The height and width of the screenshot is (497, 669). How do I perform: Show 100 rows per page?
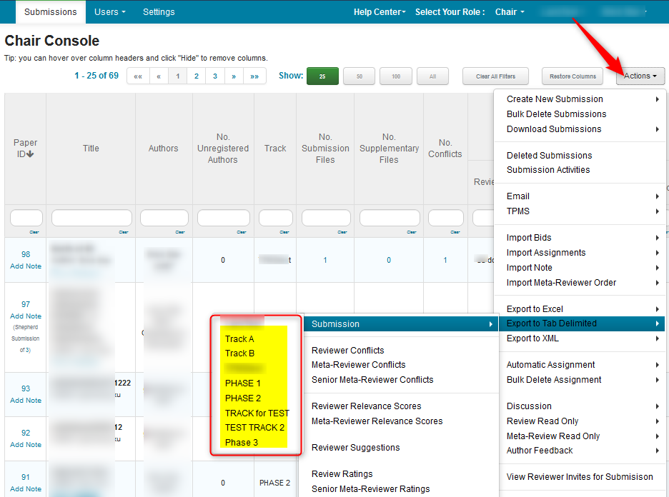pos(395,76)
